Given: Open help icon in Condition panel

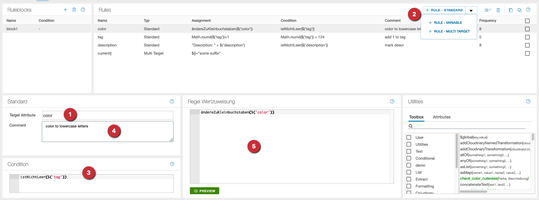Looking at the screenshot, I should 172,164.
